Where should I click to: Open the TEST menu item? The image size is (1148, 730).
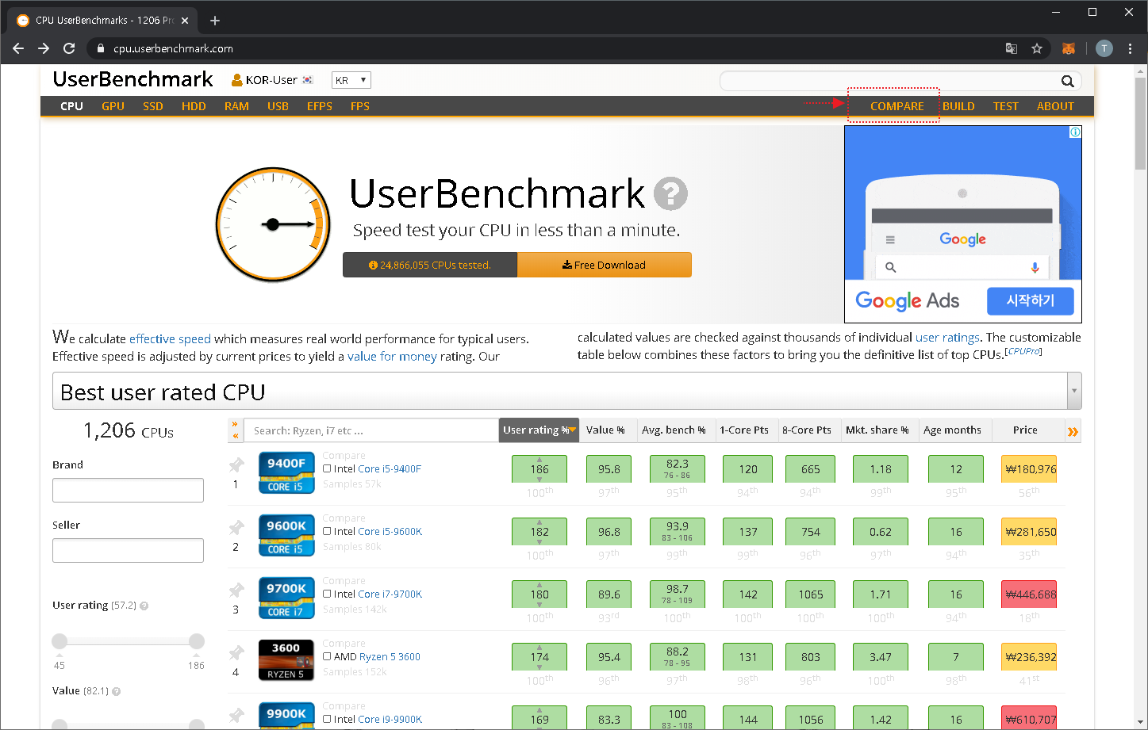pos(1006,106)
